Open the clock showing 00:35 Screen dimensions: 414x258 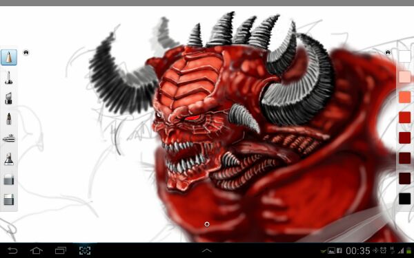tap(357, 251)
